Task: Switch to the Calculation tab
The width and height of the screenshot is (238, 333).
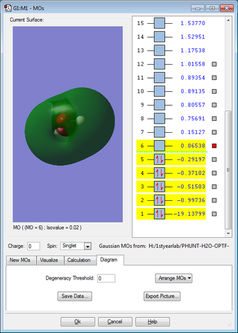Action: click(x=79, y=260)
